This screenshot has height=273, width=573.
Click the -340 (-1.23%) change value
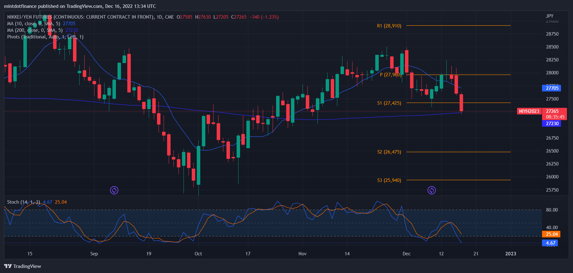pyautogui.click(x=264, y=17)
